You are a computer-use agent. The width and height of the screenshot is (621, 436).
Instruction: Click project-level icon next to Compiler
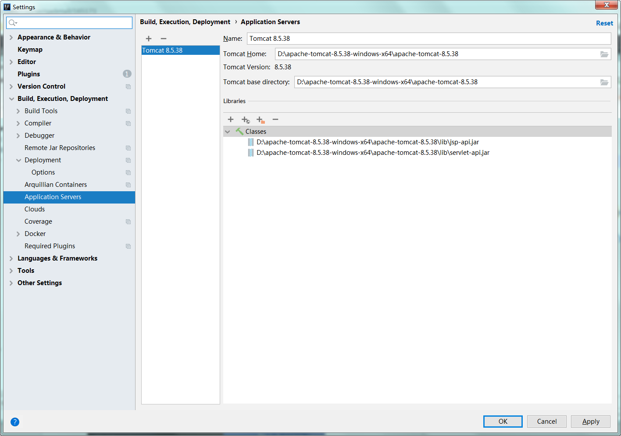(x=128, y=123)
